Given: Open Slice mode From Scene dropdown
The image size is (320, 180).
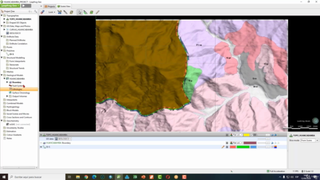Looking at the screenshot, I should point(309,140).
